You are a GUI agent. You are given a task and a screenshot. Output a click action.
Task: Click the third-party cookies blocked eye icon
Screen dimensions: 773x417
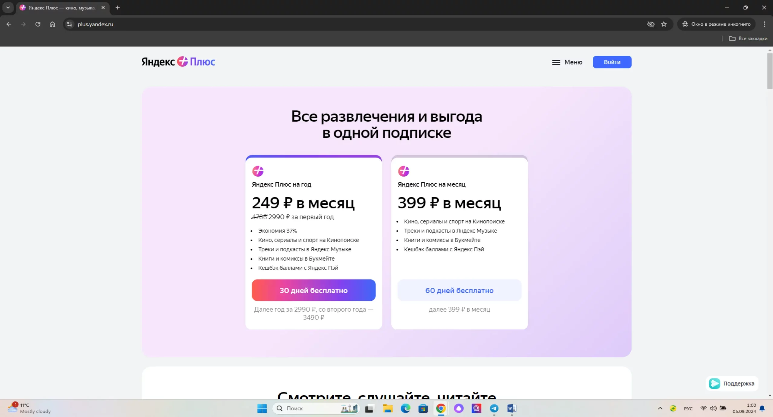650,24
